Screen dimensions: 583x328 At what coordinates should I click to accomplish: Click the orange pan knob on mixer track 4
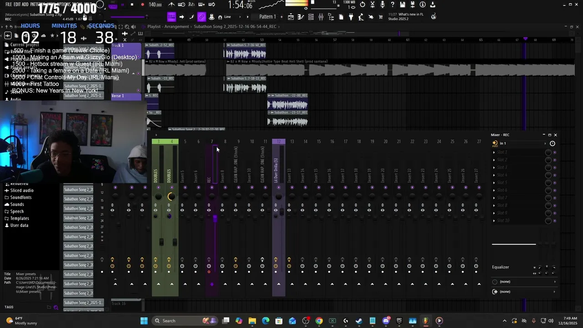(171, 196)
